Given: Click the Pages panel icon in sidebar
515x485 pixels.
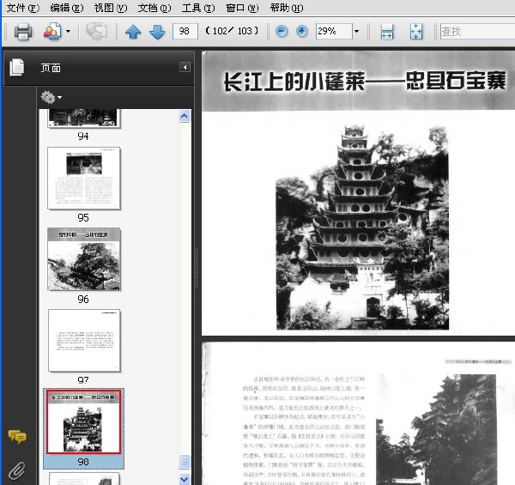Looking at the screenshot, I should [x=17, y=67].
